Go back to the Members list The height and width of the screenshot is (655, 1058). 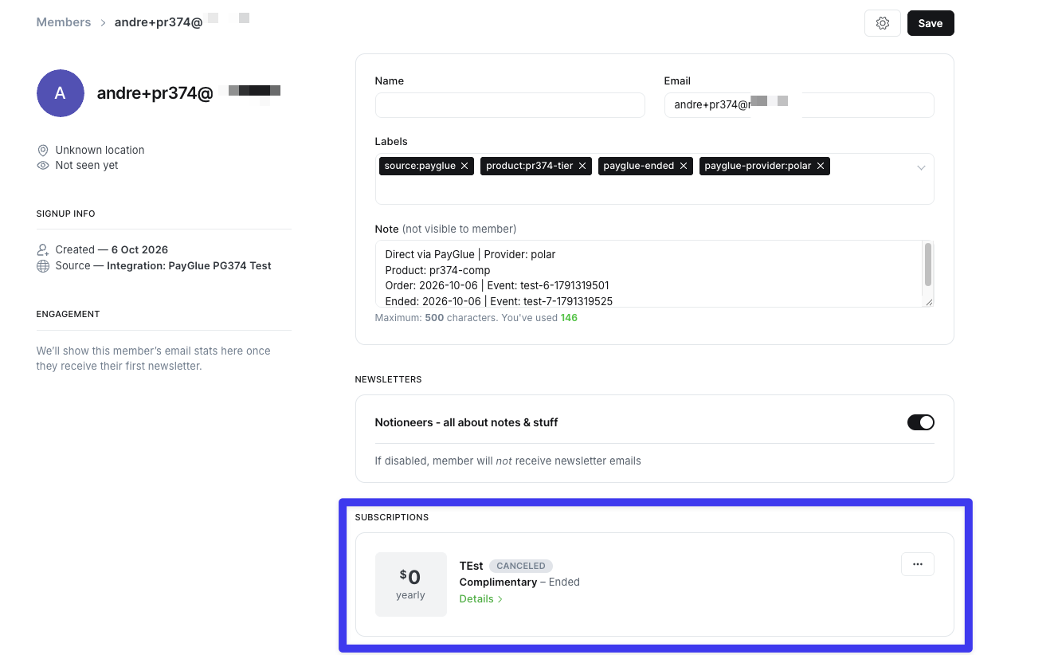[x=64, y=22]
